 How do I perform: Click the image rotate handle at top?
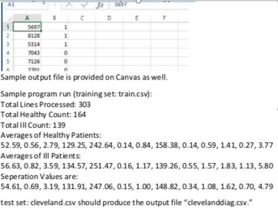139,1
